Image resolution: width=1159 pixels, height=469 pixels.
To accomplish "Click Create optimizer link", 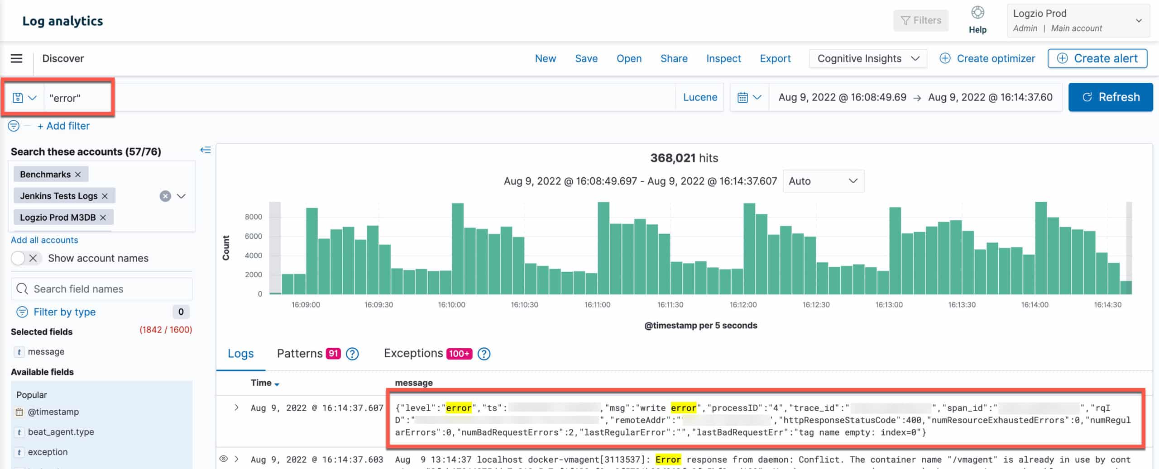I will point(996,58).
